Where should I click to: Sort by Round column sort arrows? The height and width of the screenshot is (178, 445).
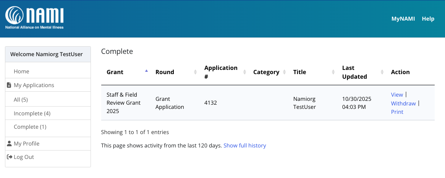point(196,72)
